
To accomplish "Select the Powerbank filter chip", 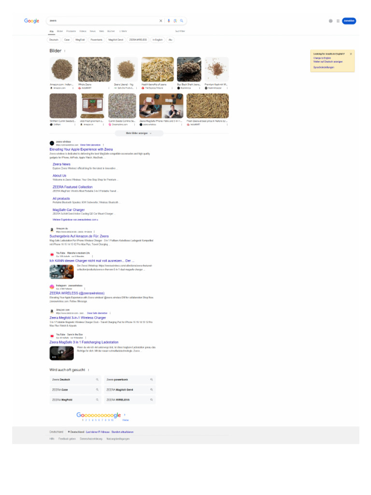I will 96,40.
